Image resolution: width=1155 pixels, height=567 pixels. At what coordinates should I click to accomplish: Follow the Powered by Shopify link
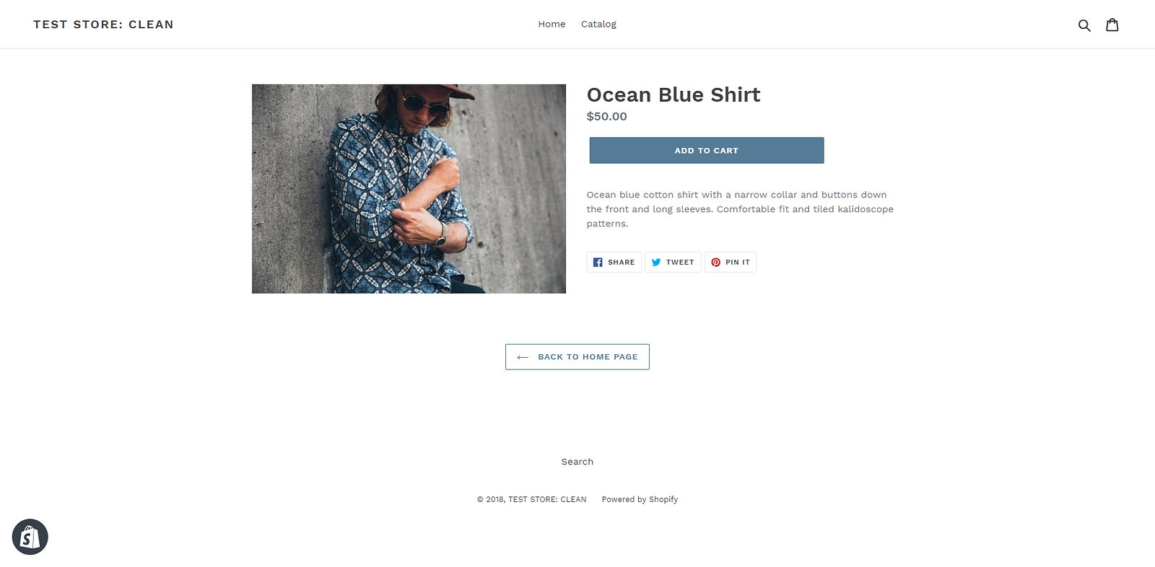[640, 499]
